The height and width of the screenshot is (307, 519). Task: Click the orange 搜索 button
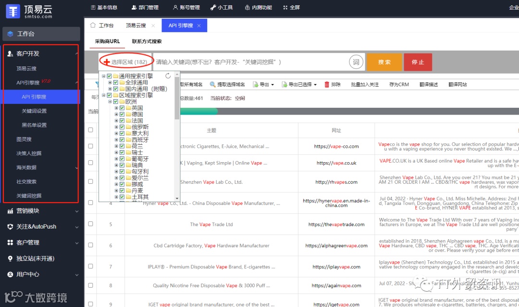384,62
